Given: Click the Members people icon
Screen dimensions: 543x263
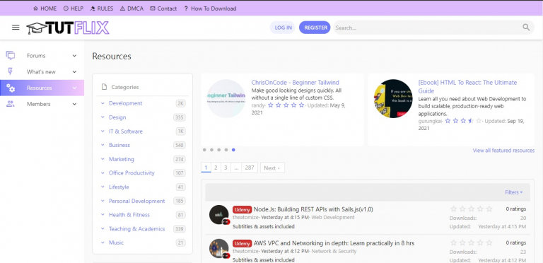Looking at the screenshot, I should [x=11, y=104].
